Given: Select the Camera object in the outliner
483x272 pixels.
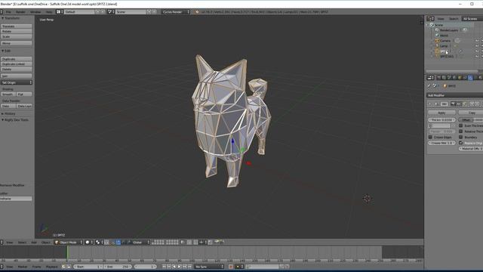Looking at the screenshot, I should 445,41.
